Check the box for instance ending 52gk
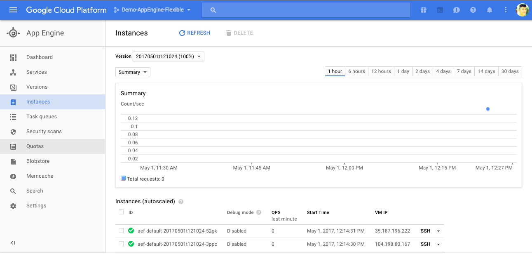This screenshot has height=254, width=532. pos(121,230)
